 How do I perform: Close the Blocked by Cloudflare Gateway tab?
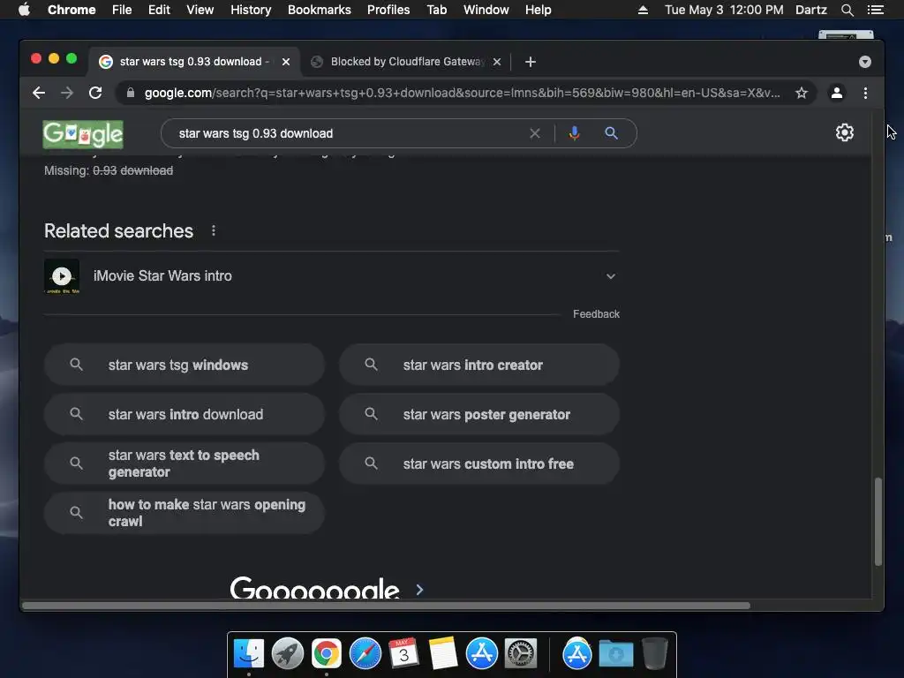[497, 62]
